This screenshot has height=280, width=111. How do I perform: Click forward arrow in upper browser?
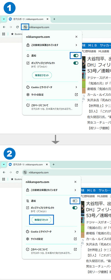[11, 27]
